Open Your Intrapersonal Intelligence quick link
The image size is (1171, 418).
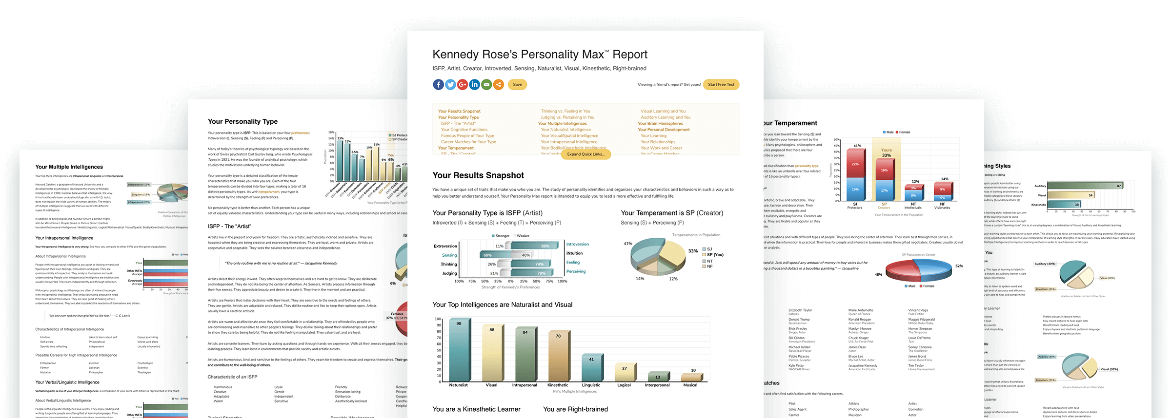[x=569, y=142]
